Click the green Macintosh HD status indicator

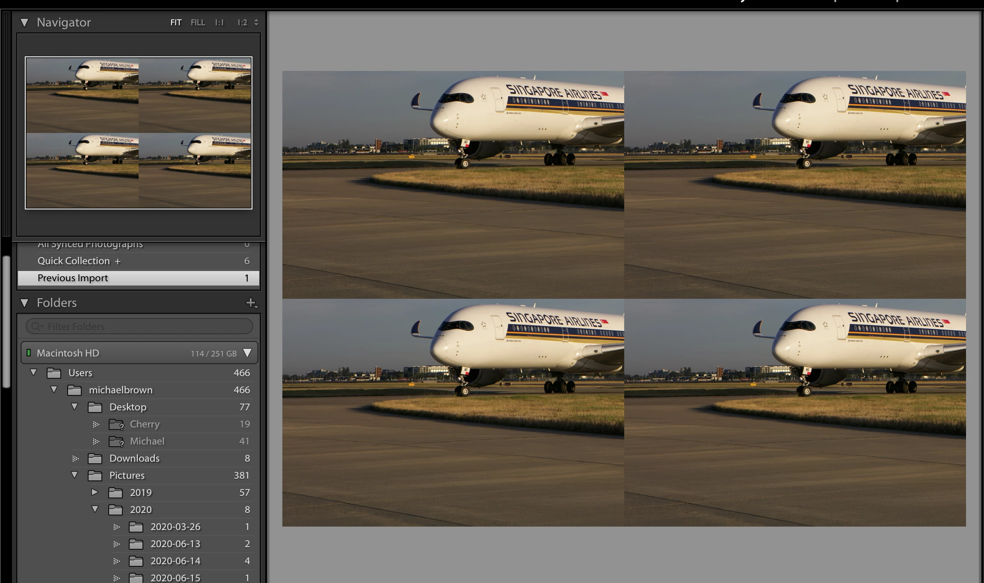coord(29,353)
